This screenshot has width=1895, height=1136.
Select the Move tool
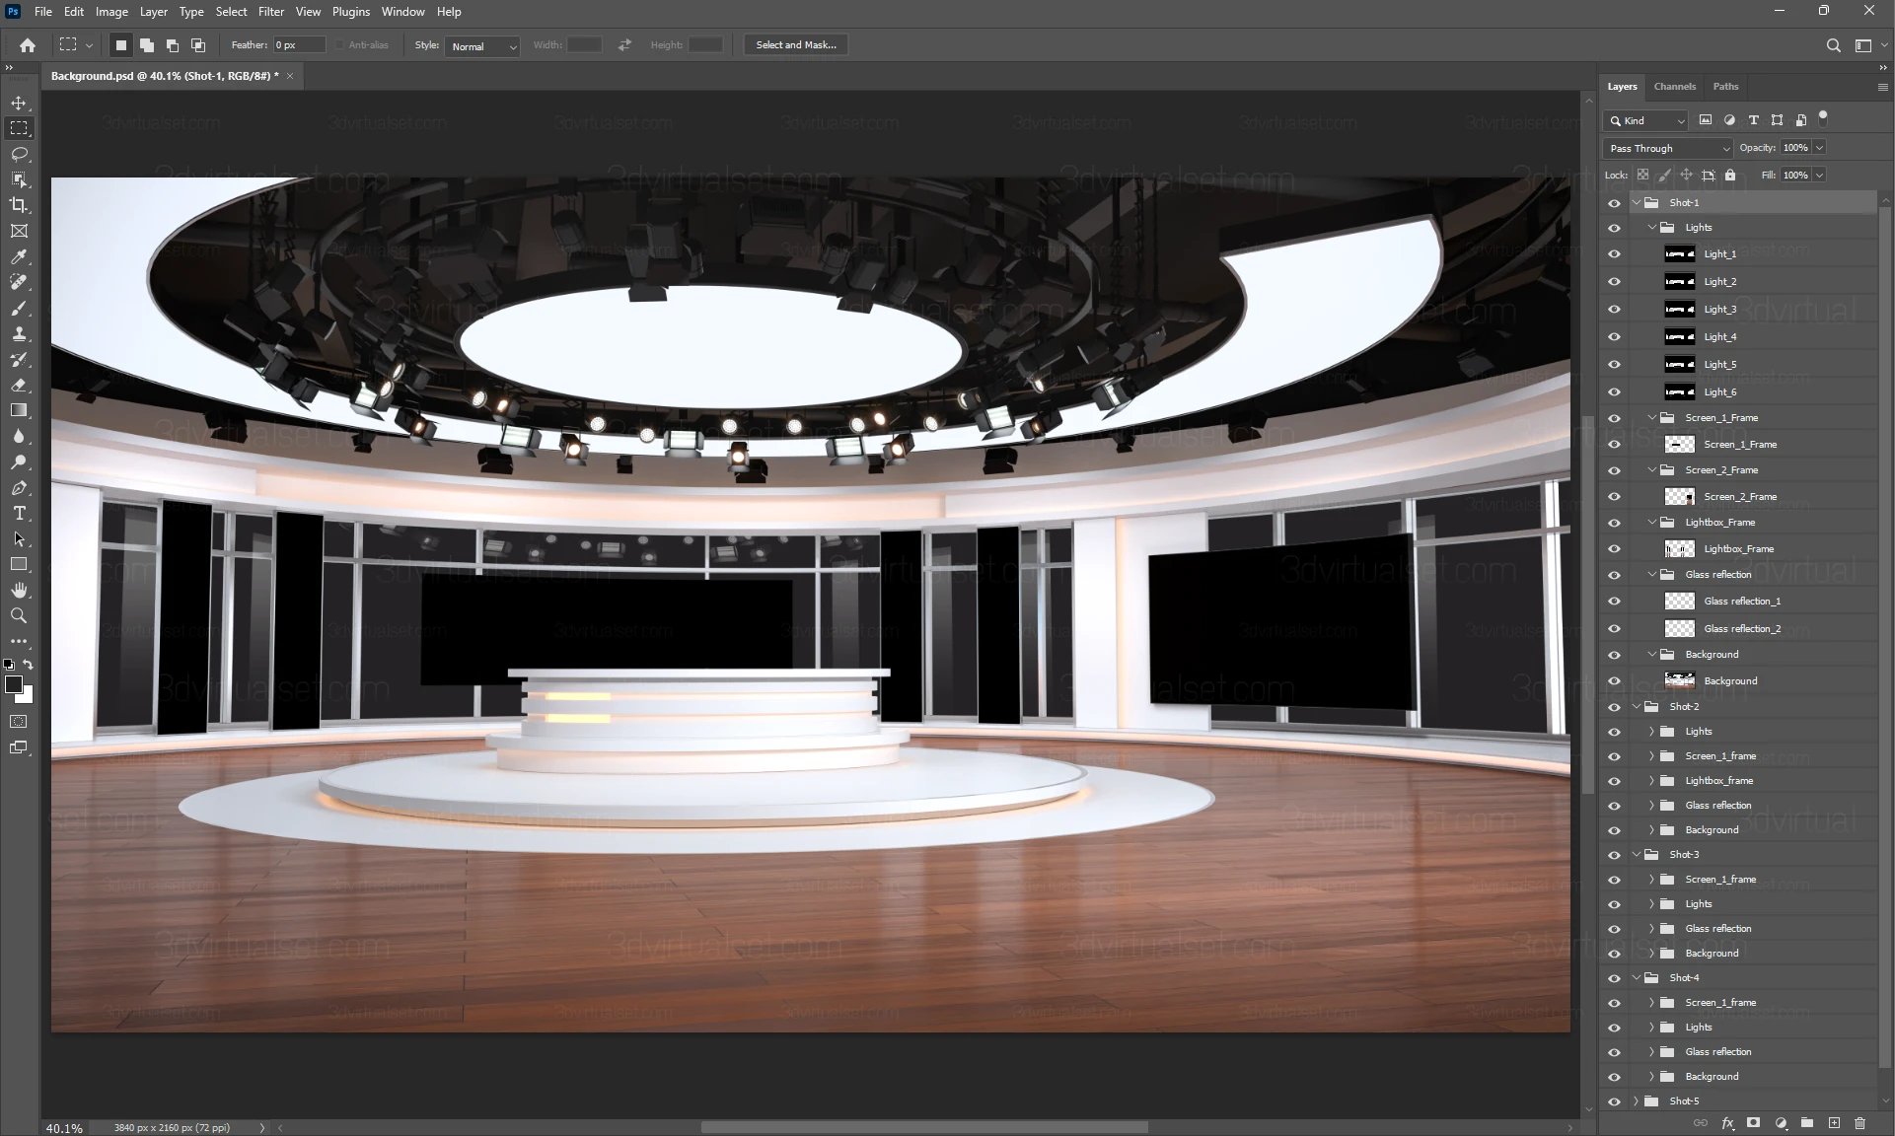point(19,103)
